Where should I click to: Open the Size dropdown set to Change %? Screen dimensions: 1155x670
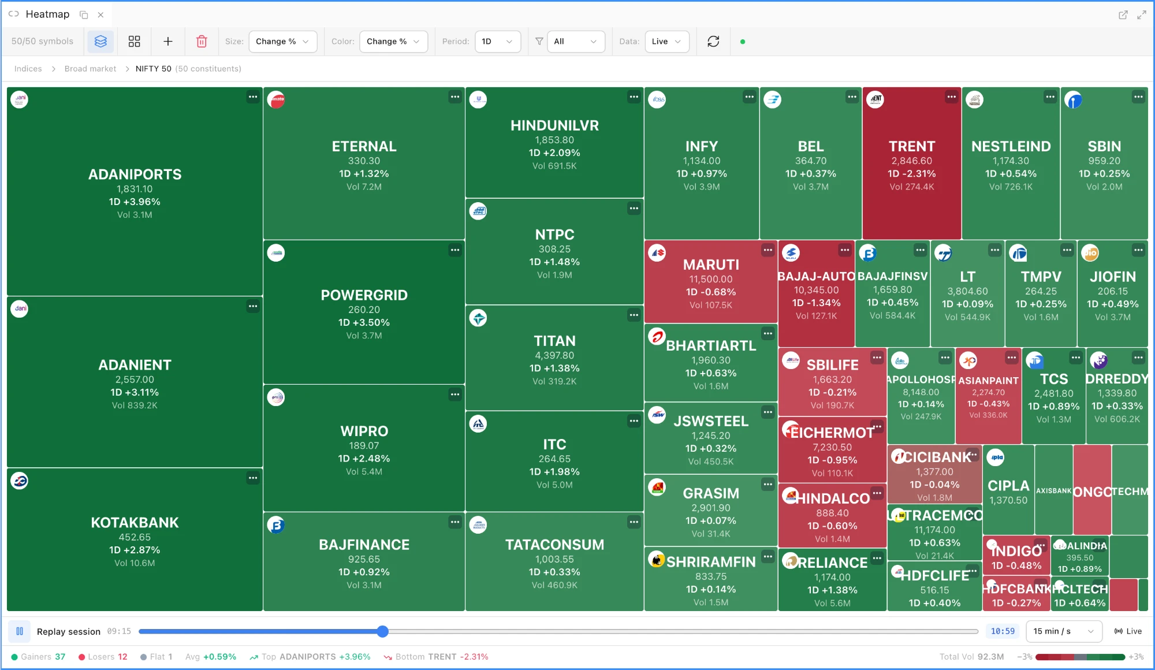coord(283,42)
